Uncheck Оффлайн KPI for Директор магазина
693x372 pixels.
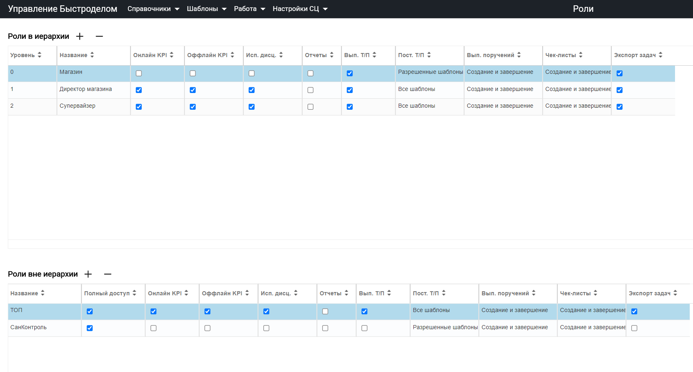193,90
